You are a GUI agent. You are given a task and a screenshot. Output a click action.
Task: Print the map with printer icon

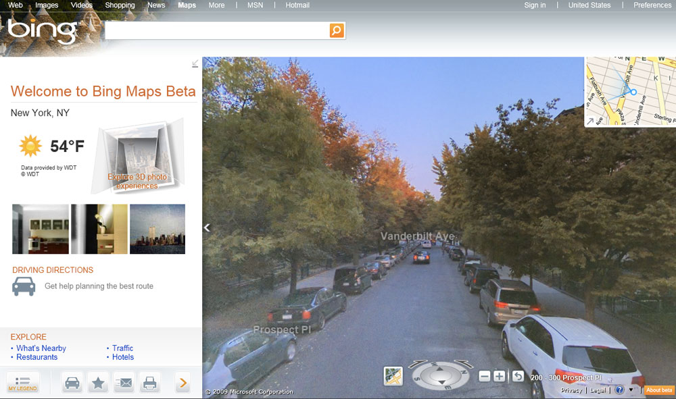click(149, 383)
